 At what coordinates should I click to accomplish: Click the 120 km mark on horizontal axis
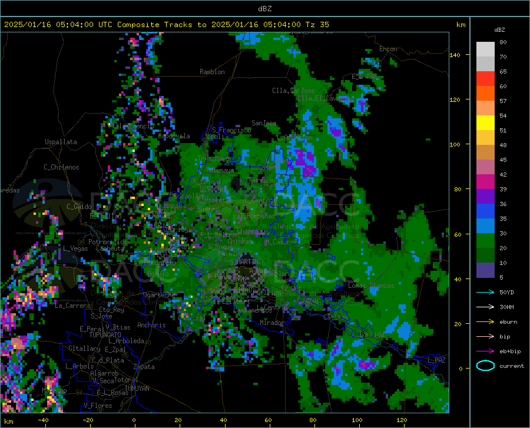[402, 420]
